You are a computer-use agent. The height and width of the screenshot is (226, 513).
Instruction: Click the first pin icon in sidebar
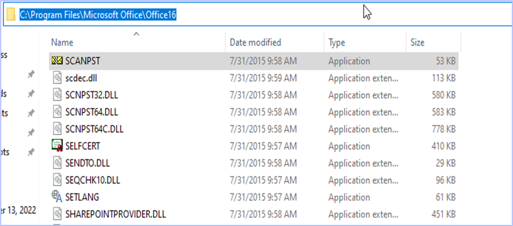[x=31, y=75]
